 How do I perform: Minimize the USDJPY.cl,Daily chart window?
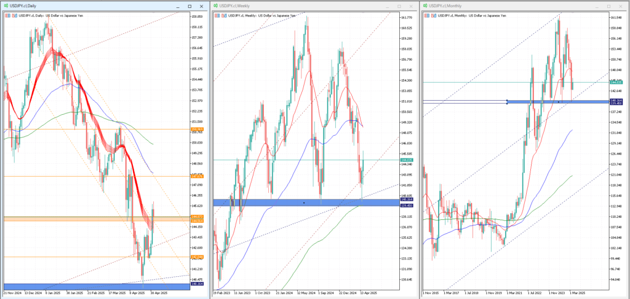pos(178,6)
